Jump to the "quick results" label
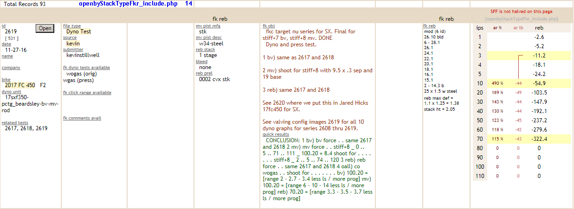 click(276, 134)
